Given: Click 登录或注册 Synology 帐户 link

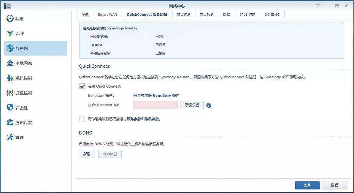Looking at the screenshot, I should pos(156,95).
